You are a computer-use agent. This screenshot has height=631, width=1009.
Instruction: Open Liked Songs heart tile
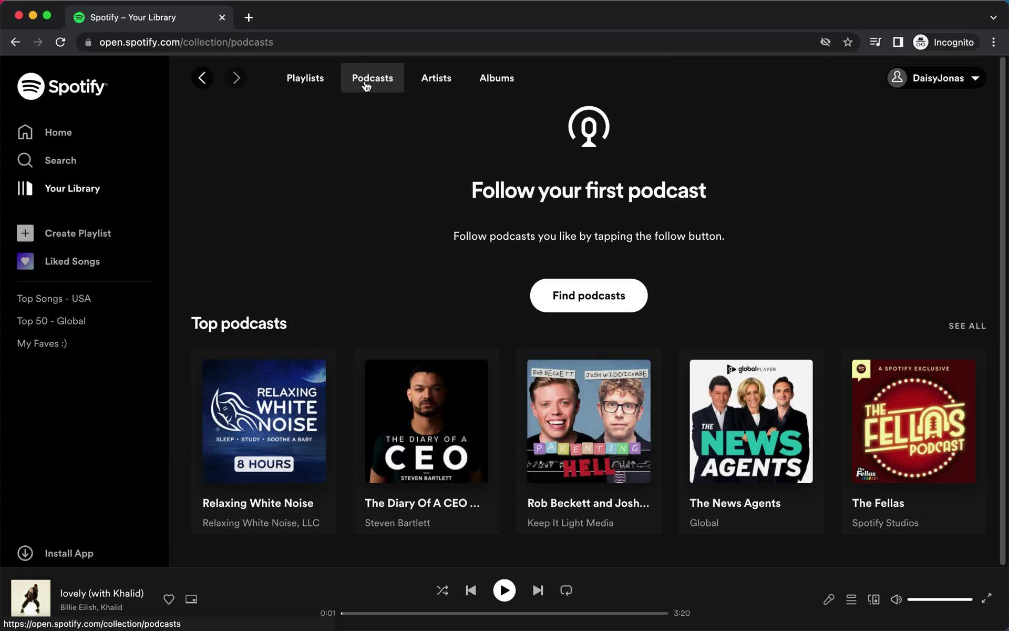25,261
